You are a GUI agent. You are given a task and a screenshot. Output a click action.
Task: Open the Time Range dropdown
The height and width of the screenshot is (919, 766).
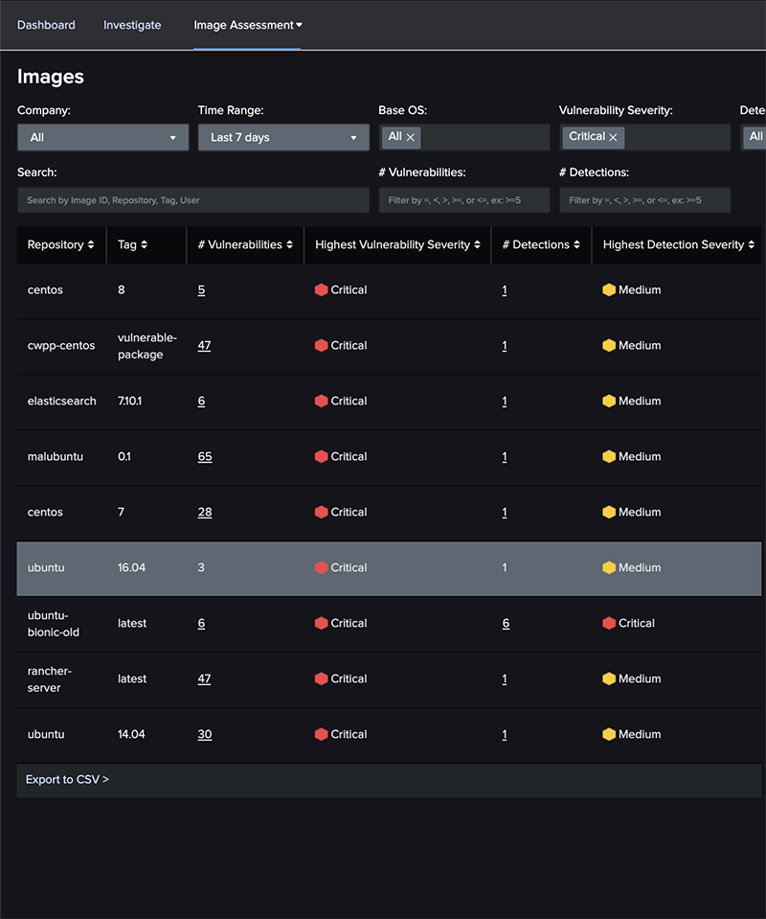[283, 138]
